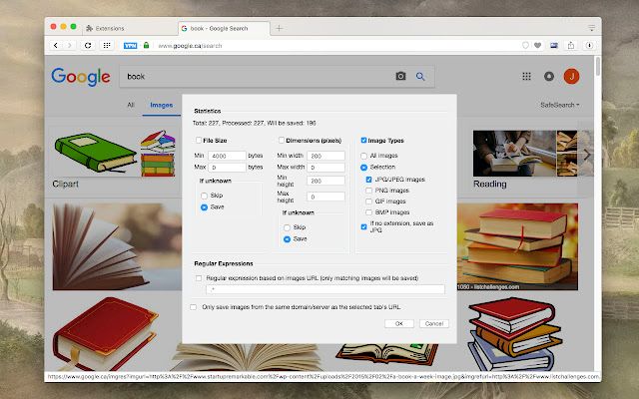Check the PNG images checkbox
Image resolution: width=639 pixels, height=399 pixels.
click(x=368, y=191)
